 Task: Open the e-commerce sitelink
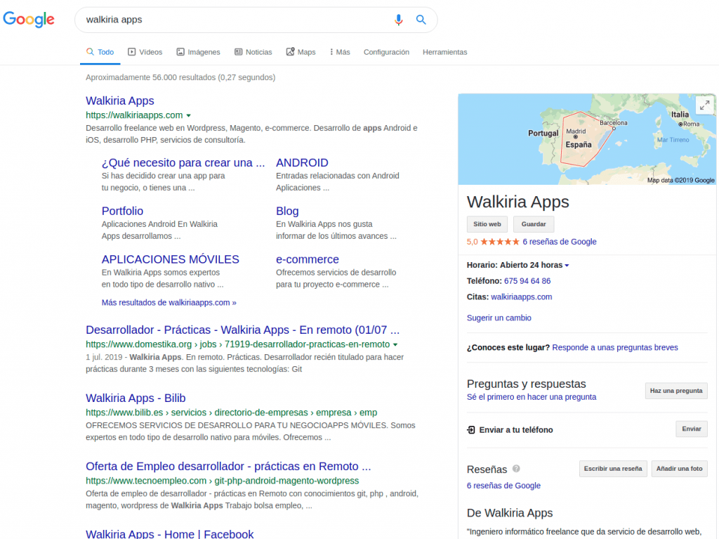pos(308,259)
